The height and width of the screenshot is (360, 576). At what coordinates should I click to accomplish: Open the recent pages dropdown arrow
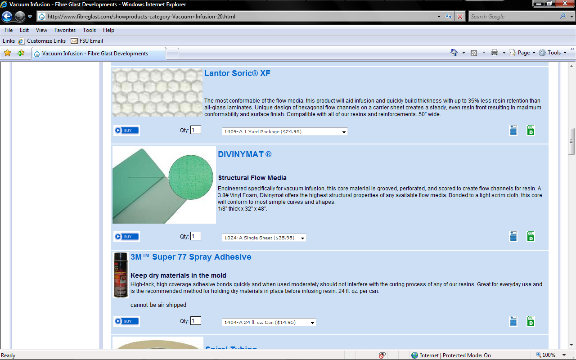pos(30,17)
